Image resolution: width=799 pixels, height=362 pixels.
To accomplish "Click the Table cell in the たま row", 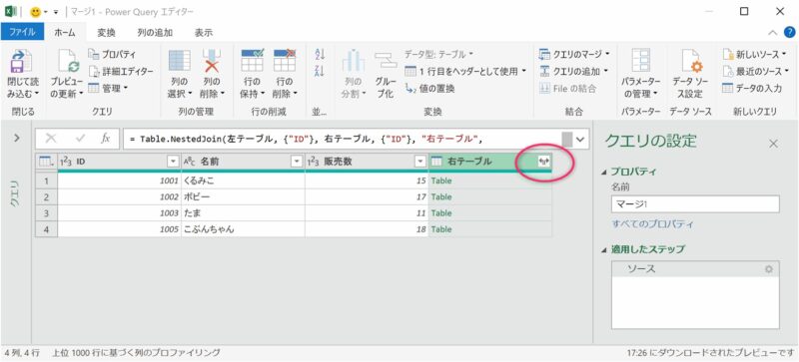I will tap(490, 212).
